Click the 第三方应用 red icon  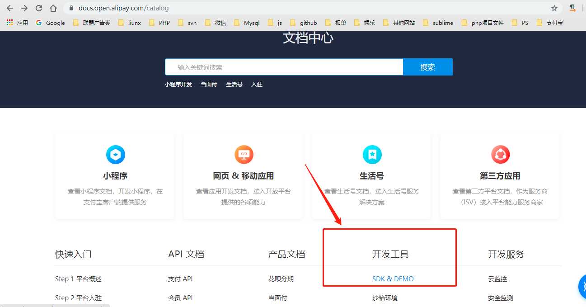[500, 155]
